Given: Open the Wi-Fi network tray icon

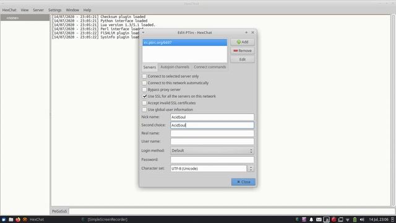Looking at the screenshot, I should pos(348,220).
